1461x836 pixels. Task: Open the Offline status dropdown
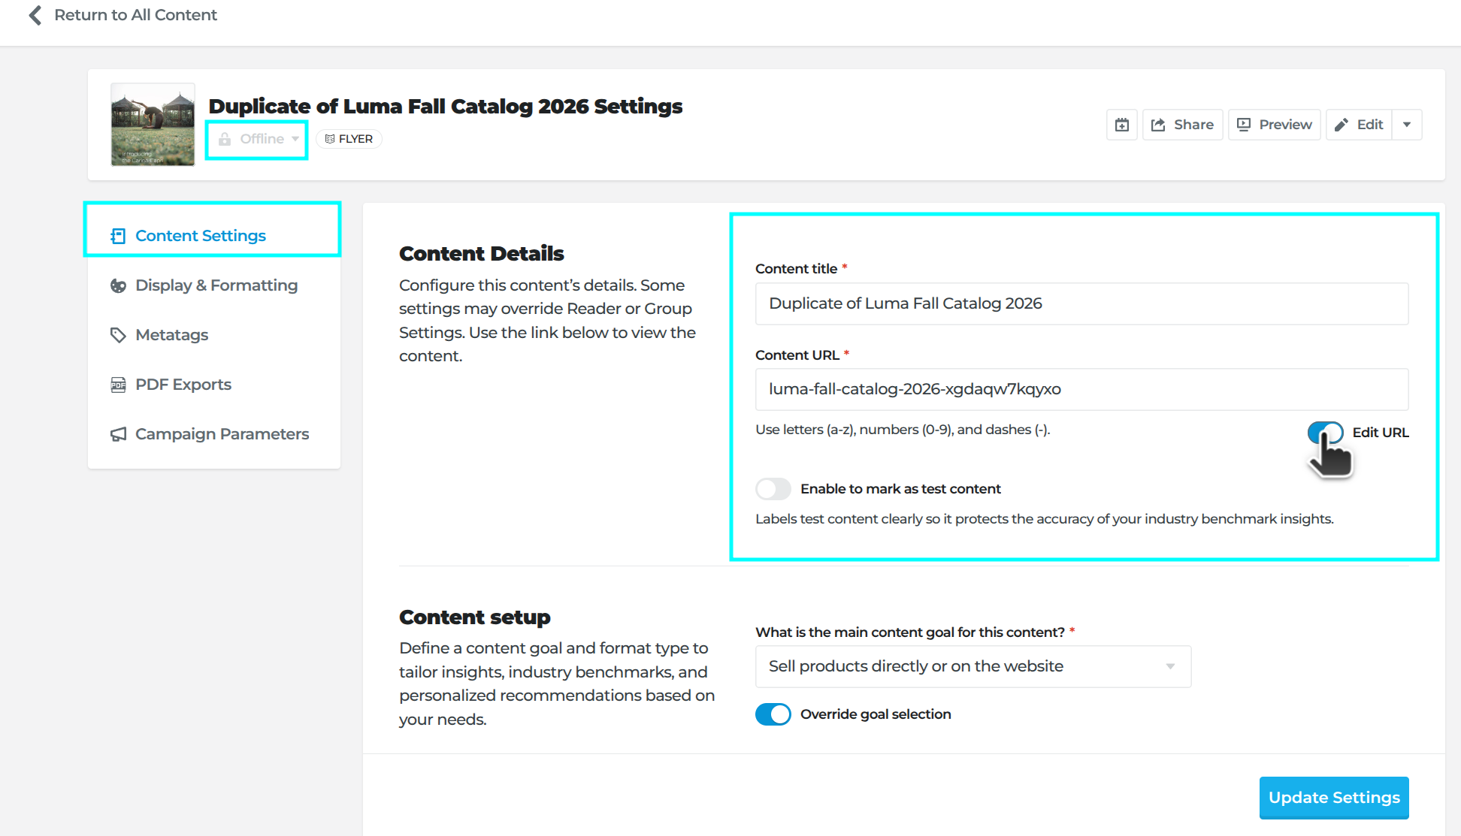tap(257, 139)
